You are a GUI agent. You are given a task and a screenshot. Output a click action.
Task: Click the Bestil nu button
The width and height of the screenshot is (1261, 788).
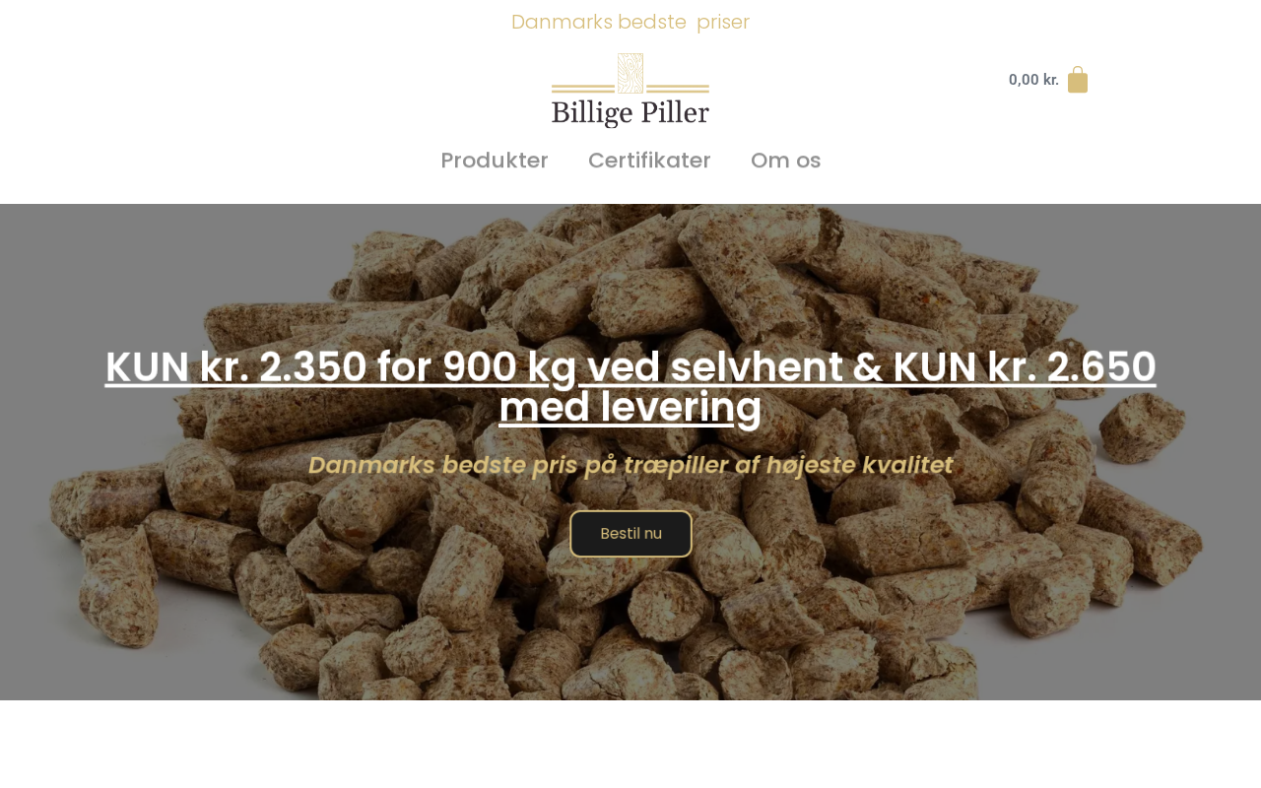tap(630, 534)
